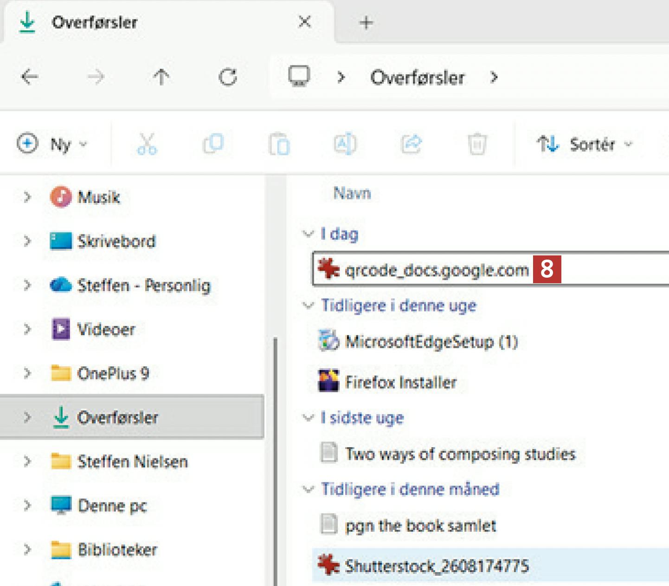669x586 pixels.
Task: Refresh the folder with the reload icon
Action: click(x=228, y=77)
